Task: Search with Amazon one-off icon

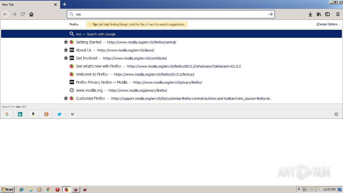Action: [x=33, y=114]
